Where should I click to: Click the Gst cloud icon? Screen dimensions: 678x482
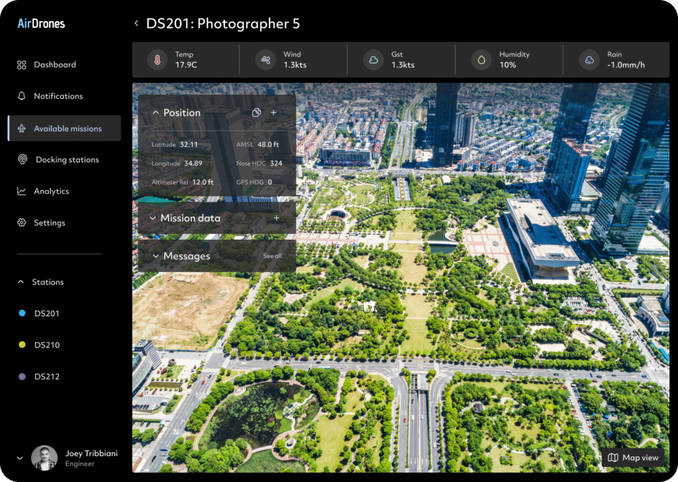point(373,60)
